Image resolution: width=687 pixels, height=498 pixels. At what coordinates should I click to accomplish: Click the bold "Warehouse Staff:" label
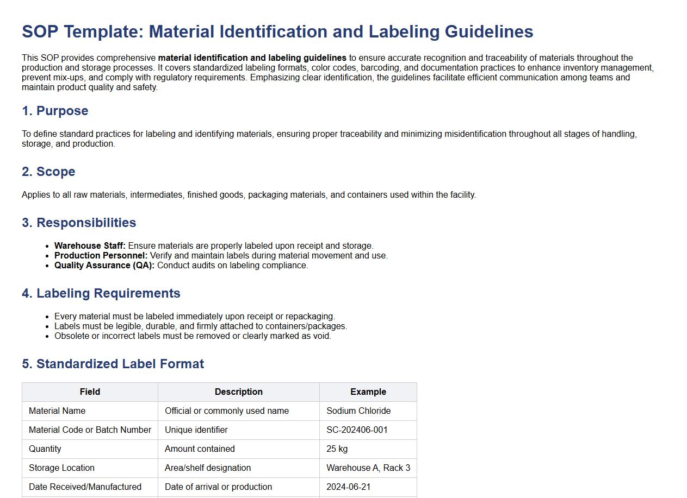pyautogui.click(x=90, y=245)
